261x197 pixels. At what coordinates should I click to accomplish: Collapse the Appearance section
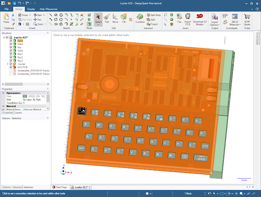click(x=3, y=93)
